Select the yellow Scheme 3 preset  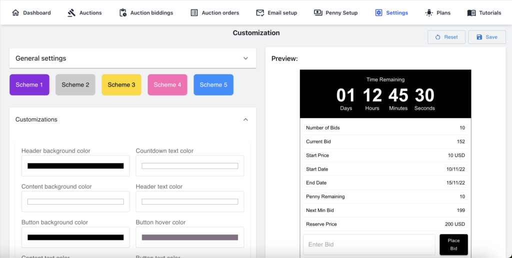(x=121, y=84)
